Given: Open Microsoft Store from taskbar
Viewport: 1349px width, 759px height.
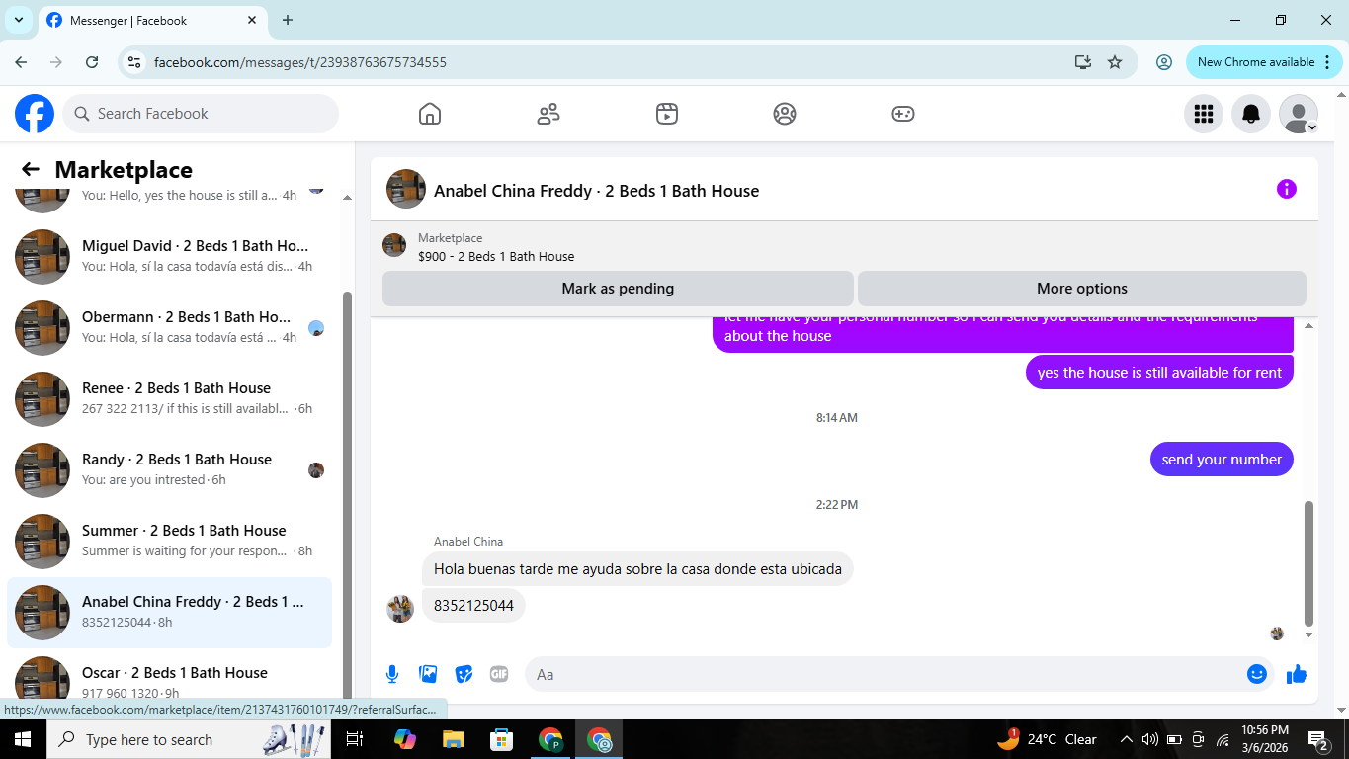Looking at the screenshot, I should (x=502, y=739).
